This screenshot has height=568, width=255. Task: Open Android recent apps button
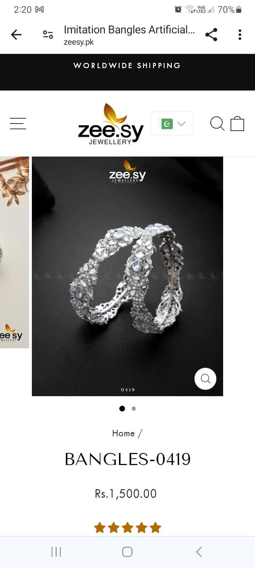point(56,552)
